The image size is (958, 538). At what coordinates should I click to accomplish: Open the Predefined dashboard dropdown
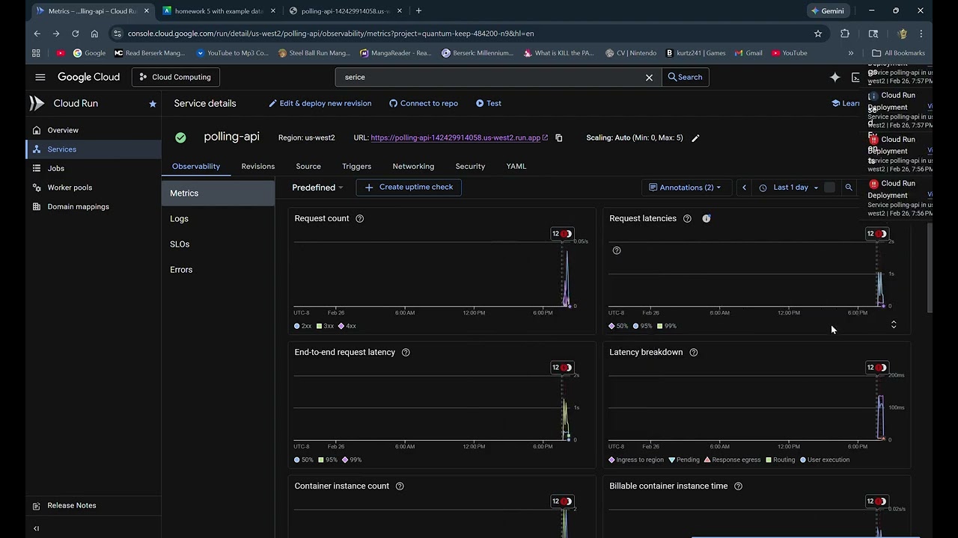tap(317, 188)
